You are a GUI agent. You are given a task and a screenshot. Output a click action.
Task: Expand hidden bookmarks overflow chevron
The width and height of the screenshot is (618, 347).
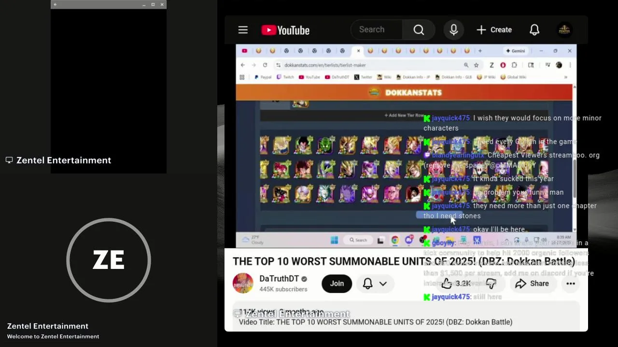[x=565, y=77]
